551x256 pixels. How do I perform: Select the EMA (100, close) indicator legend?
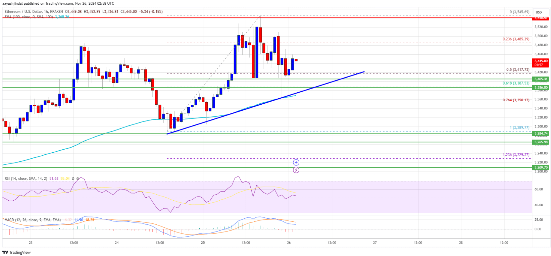coord(29,16)
